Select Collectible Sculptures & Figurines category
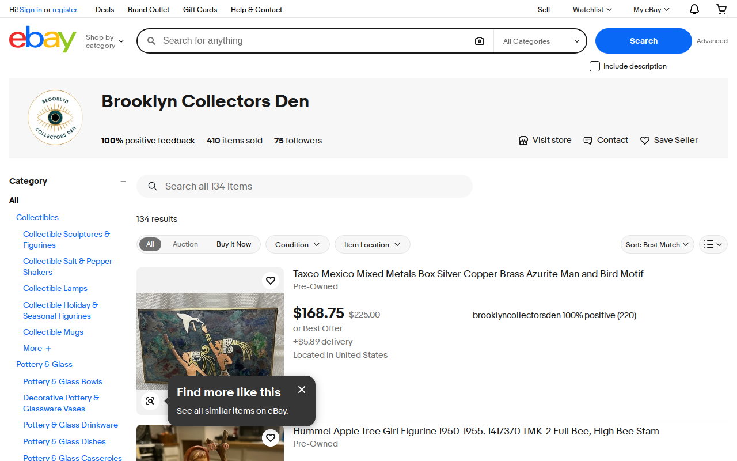This screenshot has height=461, width=737. tap(66, 239)
